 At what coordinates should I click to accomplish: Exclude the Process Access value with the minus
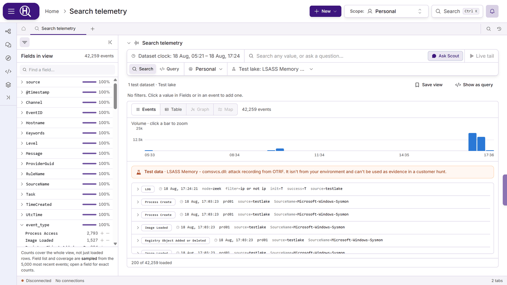(108, 233)
